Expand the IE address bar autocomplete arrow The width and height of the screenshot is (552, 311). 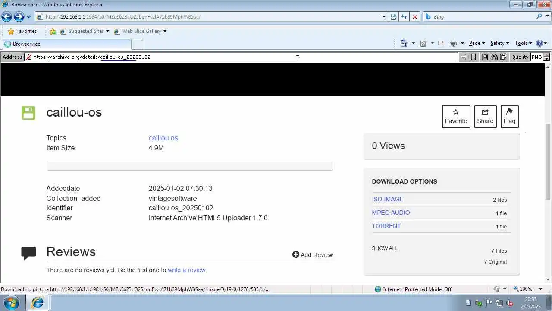(384, 17)
